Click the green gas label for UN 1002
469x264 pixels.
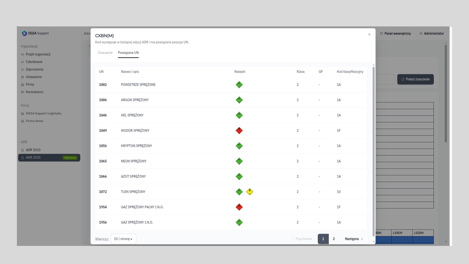[x=239, y=85]
